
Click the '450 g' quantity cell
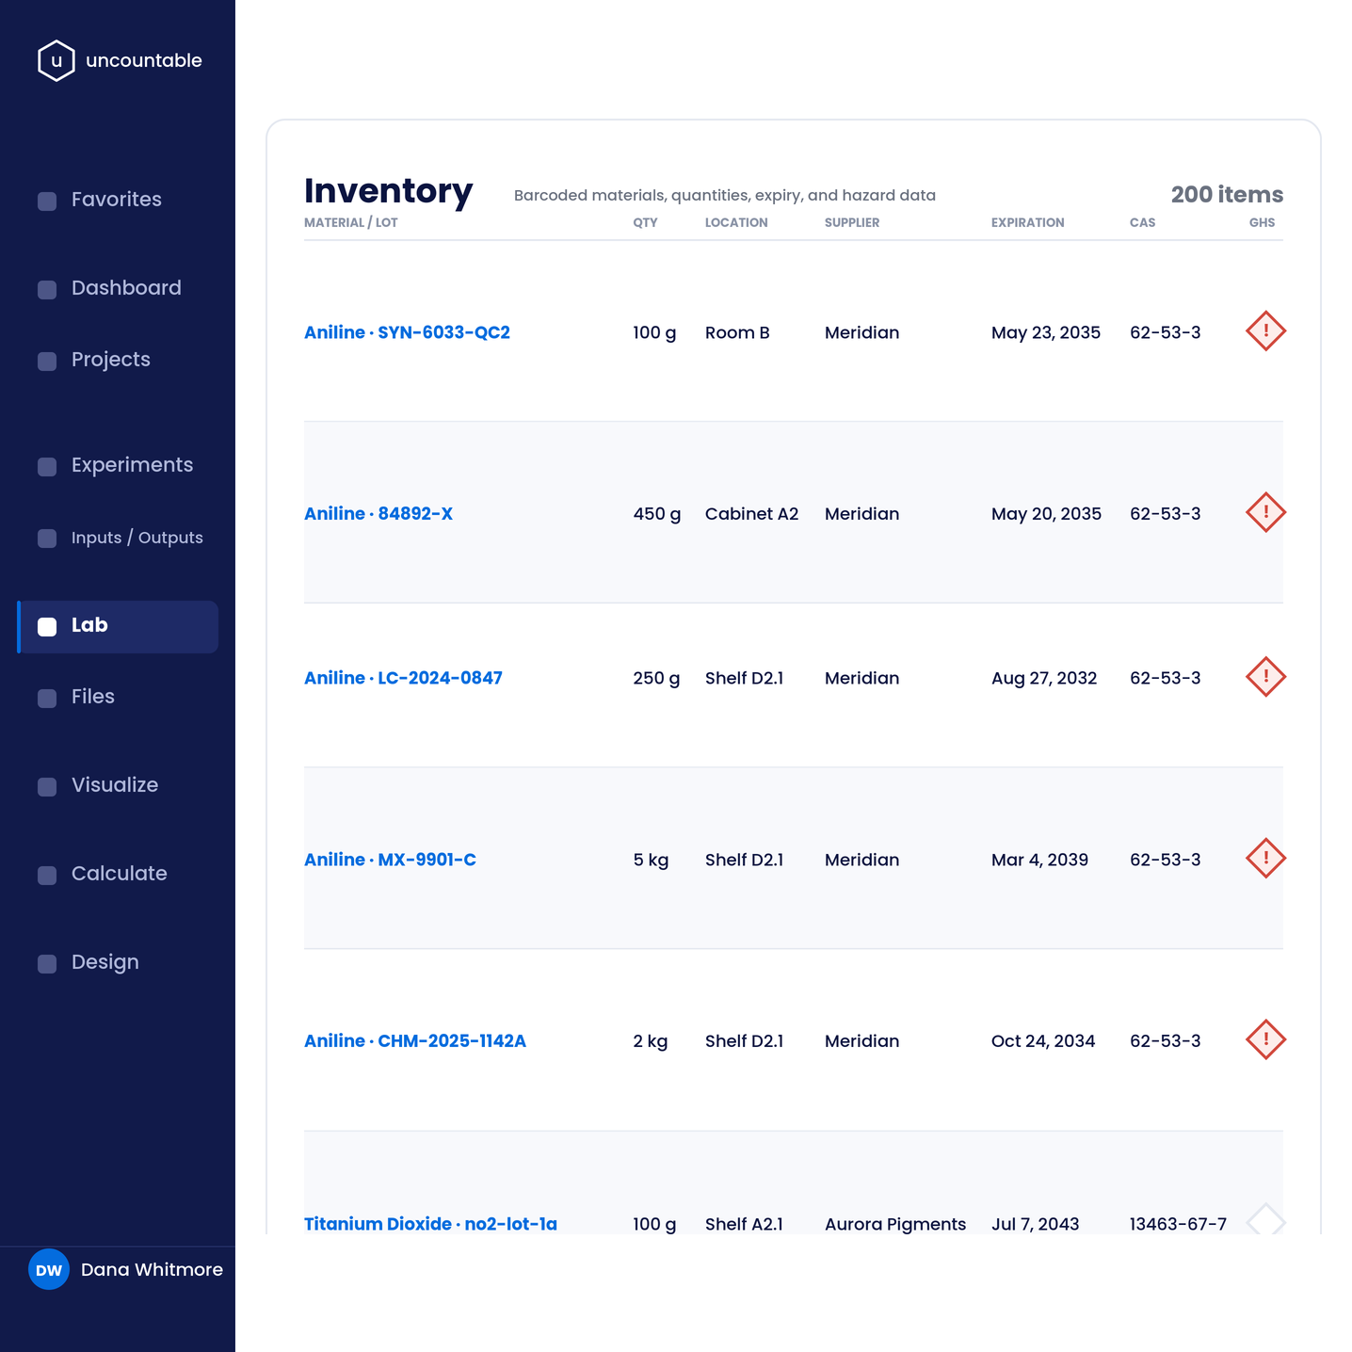point(656,513)
